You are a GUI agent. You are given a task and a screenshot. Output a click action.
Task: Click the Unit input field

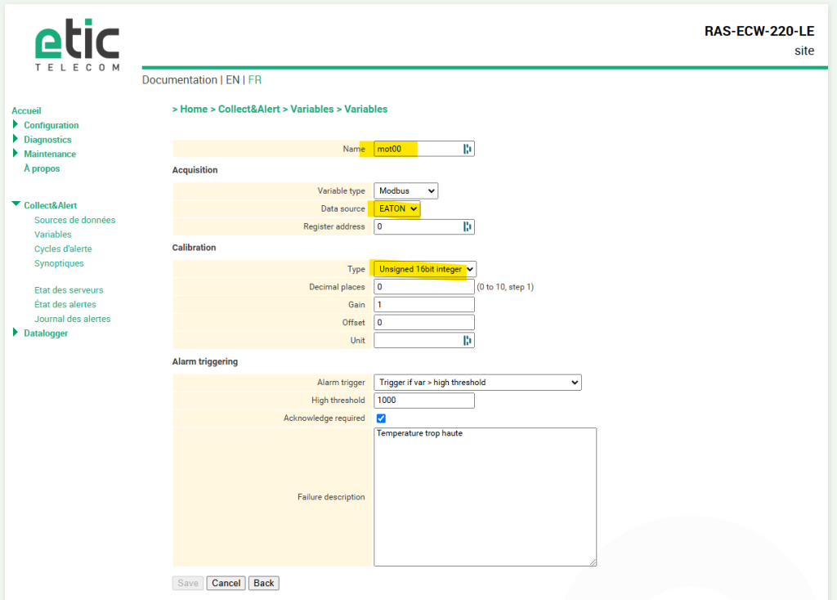pyautogui.click(x=424, y=341)
